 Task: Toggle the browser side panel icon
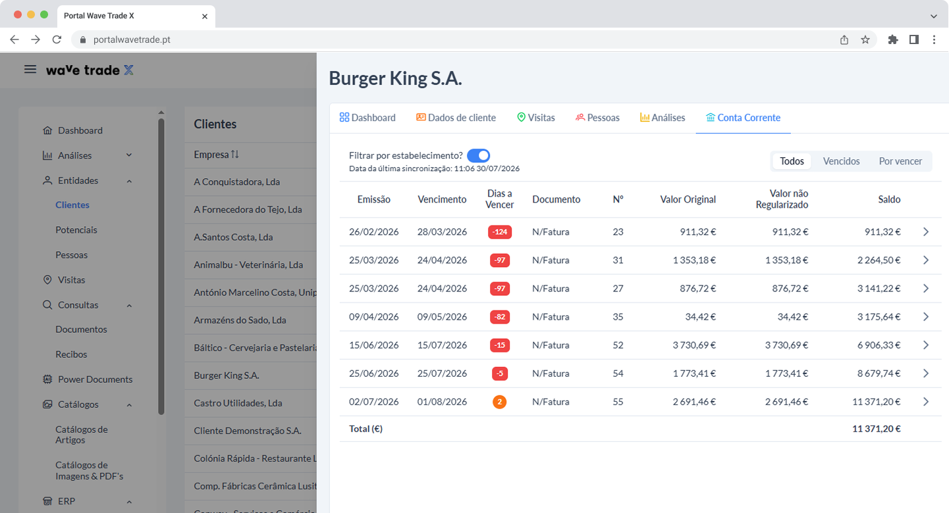[914, 39]
